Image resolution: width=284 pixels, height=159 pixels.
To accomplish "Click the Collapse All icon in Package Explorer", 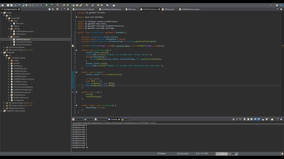I will tap(49, 9).
